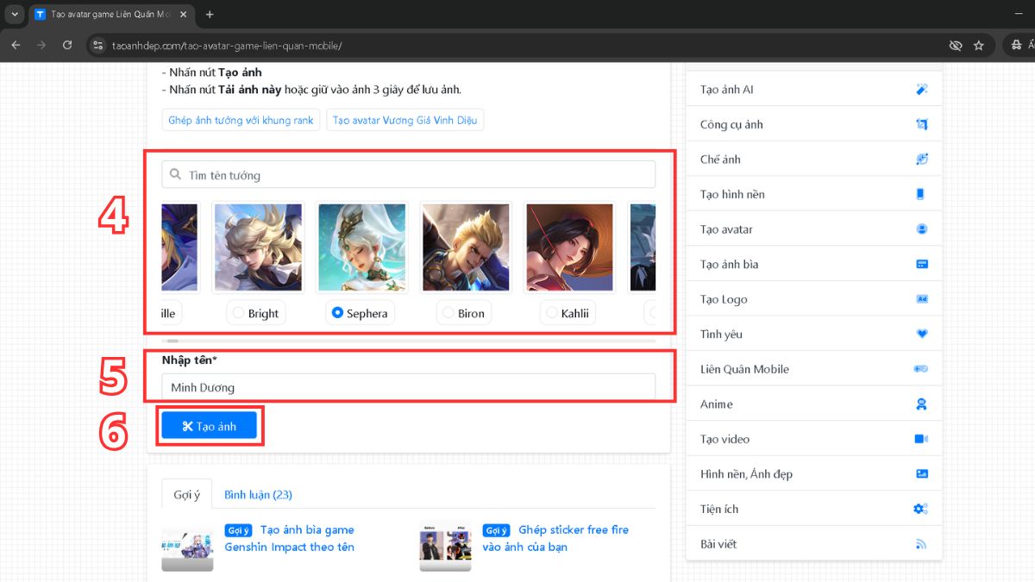Click the magic wand icon beside Tạo ảnh AI
This screenshot has width=1035, height=582.
pyautogui.click(x=921, y=90)
